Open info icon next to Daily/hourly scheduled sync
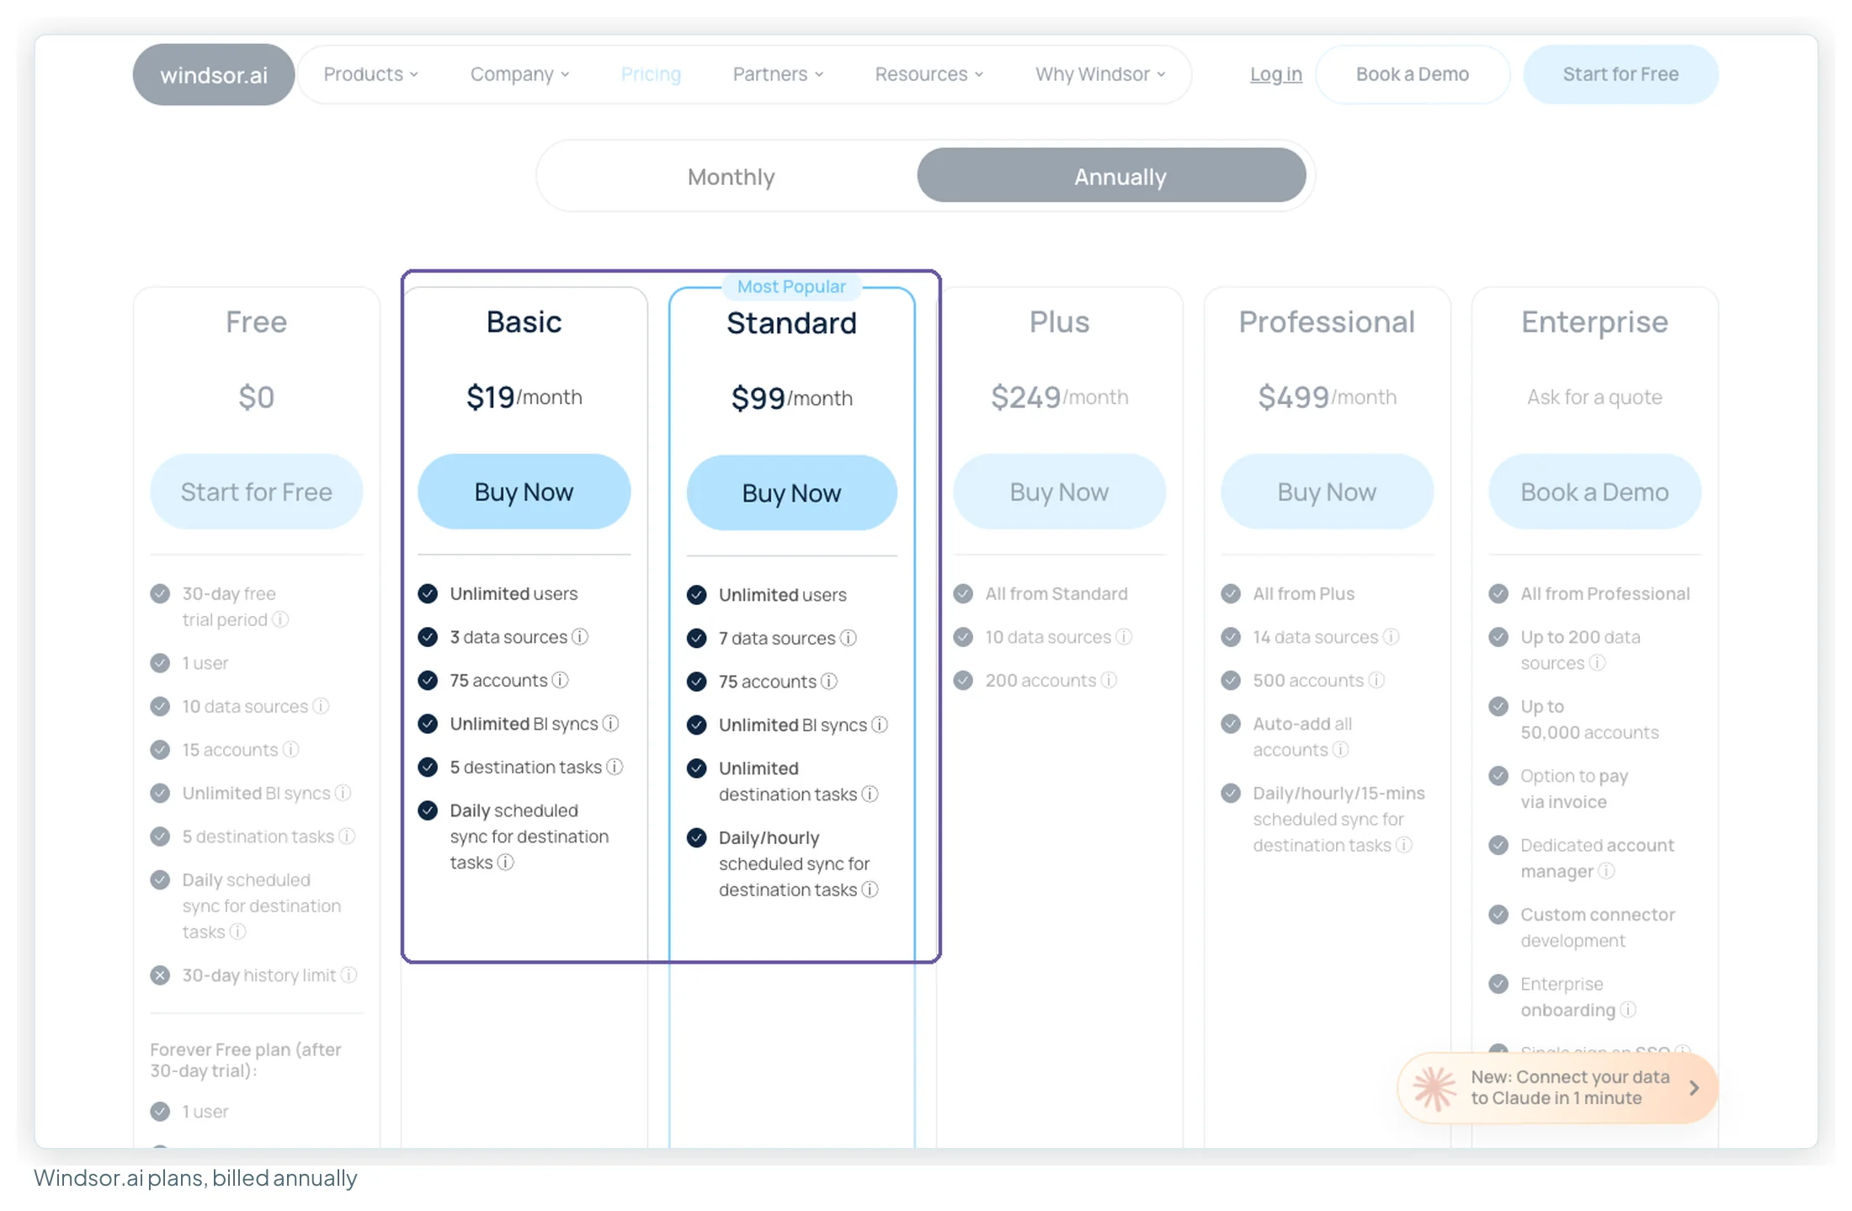The height and width of the screenshot is (1211, 1852). tap(870, 890)
